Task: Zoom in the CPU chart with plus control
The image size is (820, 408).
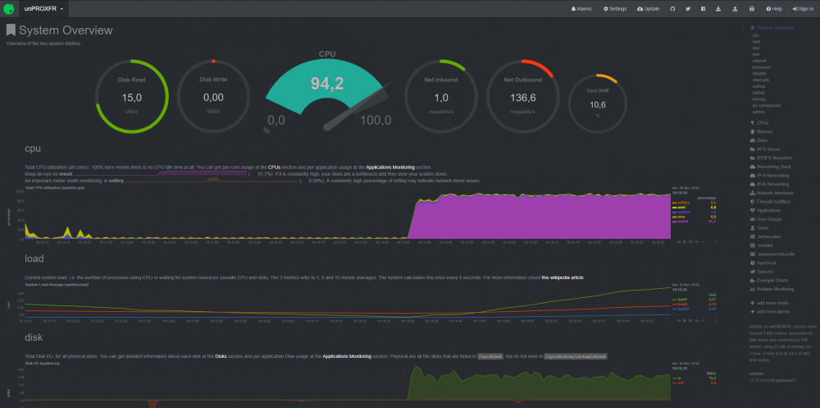Action: (697, 242)
